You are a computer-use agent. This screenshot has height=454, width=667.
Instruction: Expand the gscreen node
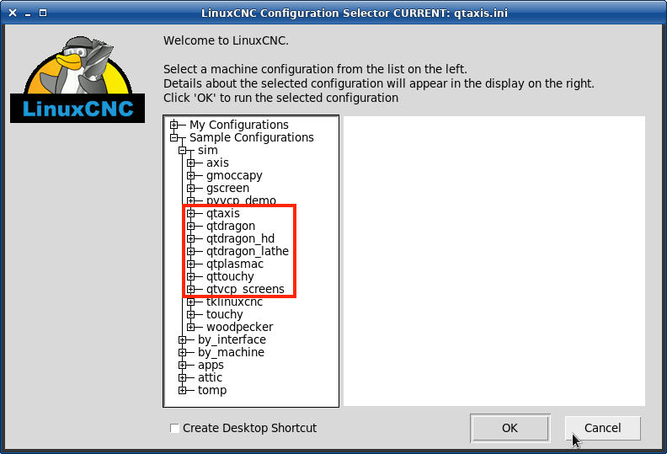(x=191, y=188)
